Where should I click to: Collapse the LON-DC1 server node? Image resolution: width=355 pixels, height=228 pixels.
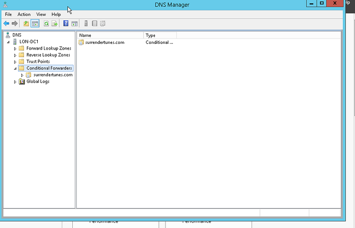coord(8,42)
